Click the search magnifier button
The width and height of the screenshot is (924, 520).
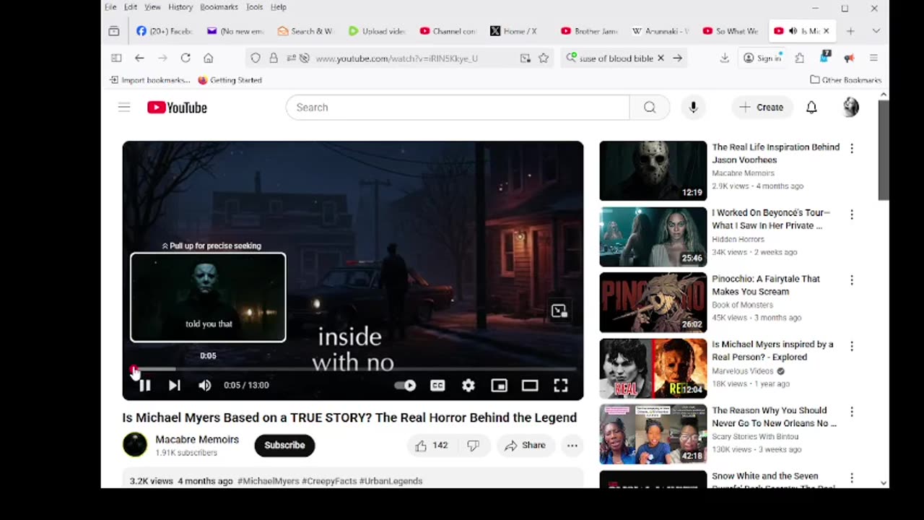[650, 108]
